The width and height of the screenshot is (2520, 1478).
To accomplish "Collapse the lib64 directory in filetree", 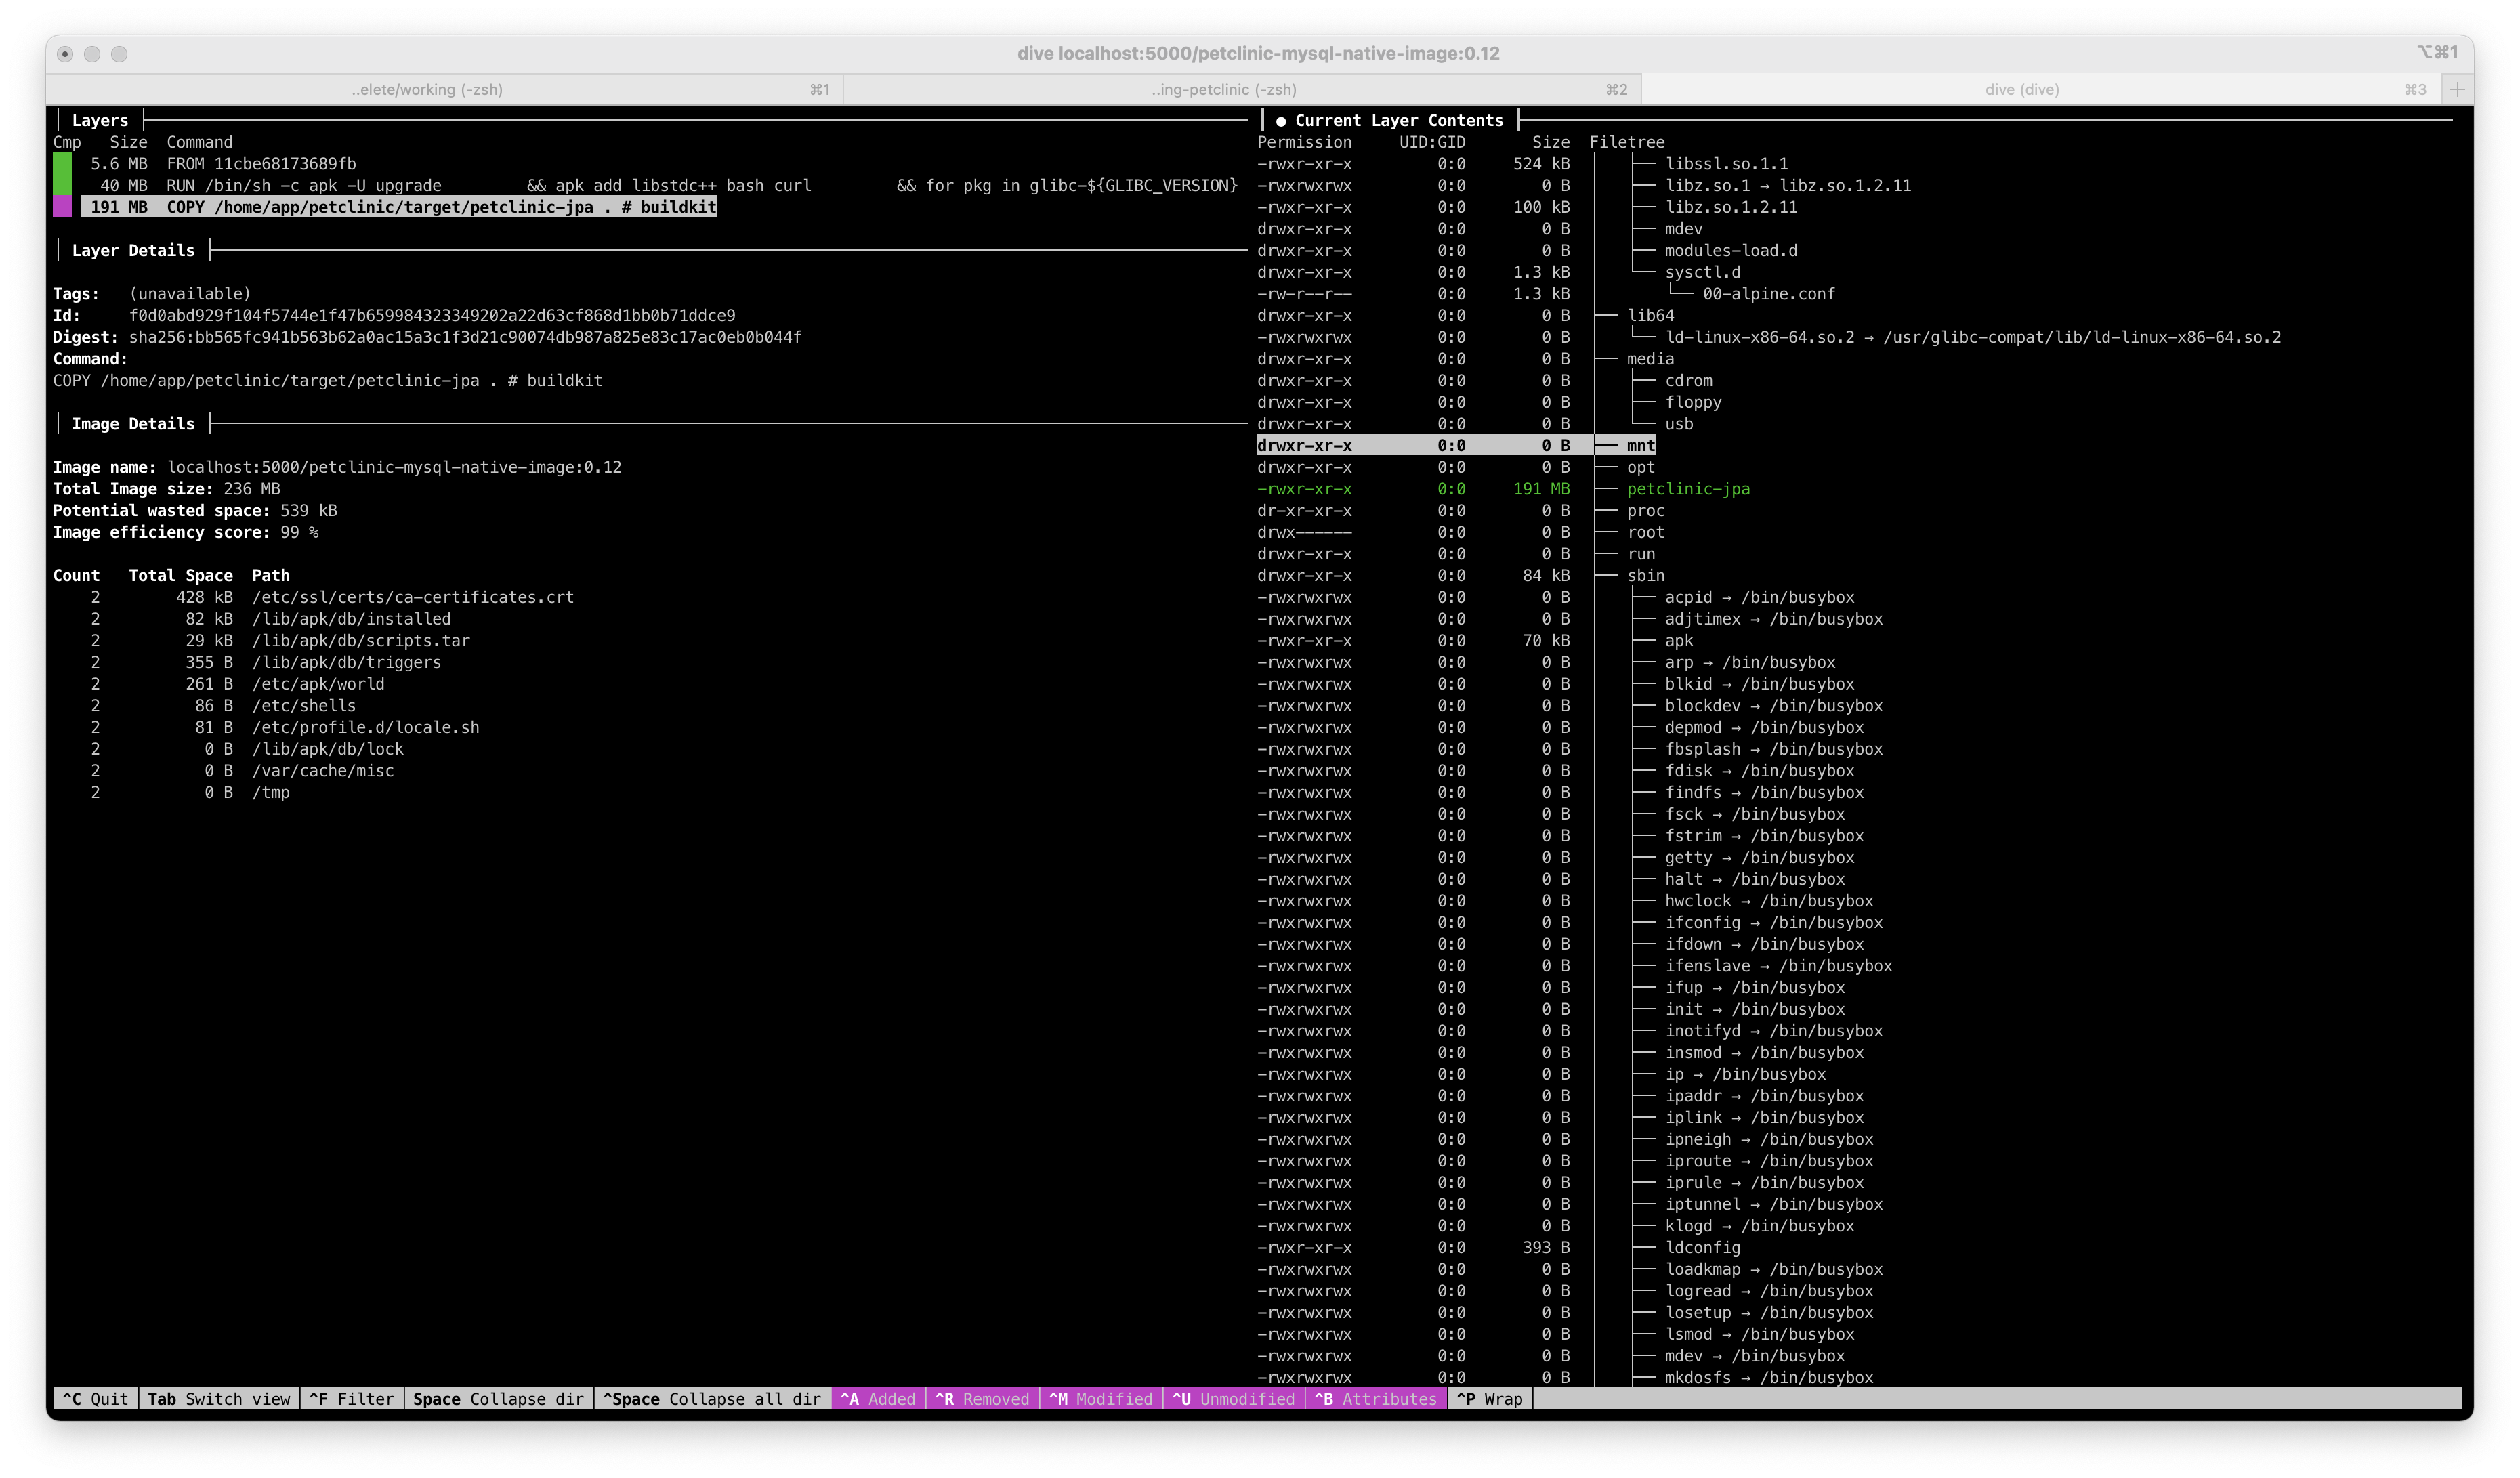I will (1650, 315).
